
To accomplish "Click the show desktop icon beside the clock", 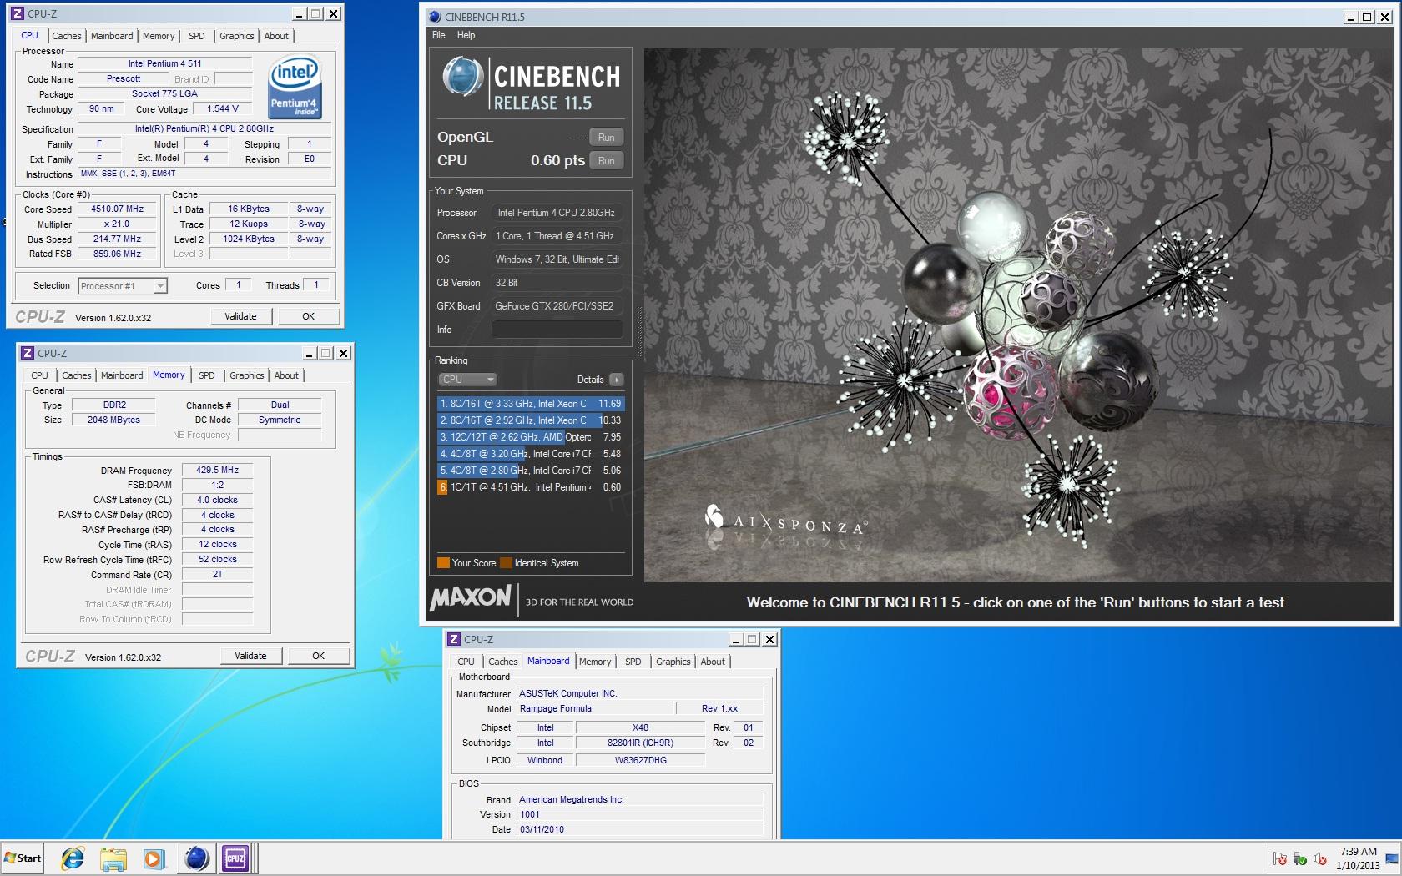I will 1392,858.
